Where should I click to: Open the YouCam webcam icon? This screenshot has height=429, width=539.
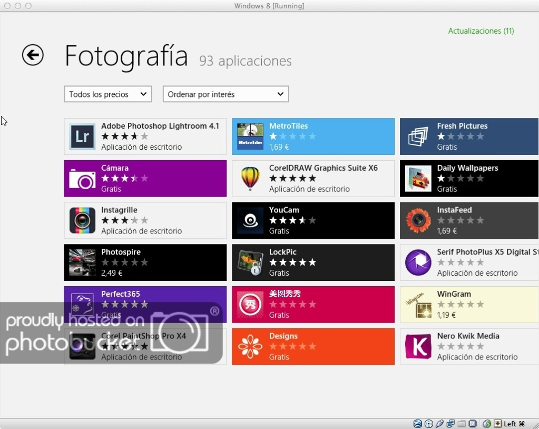tap(250, 220)
